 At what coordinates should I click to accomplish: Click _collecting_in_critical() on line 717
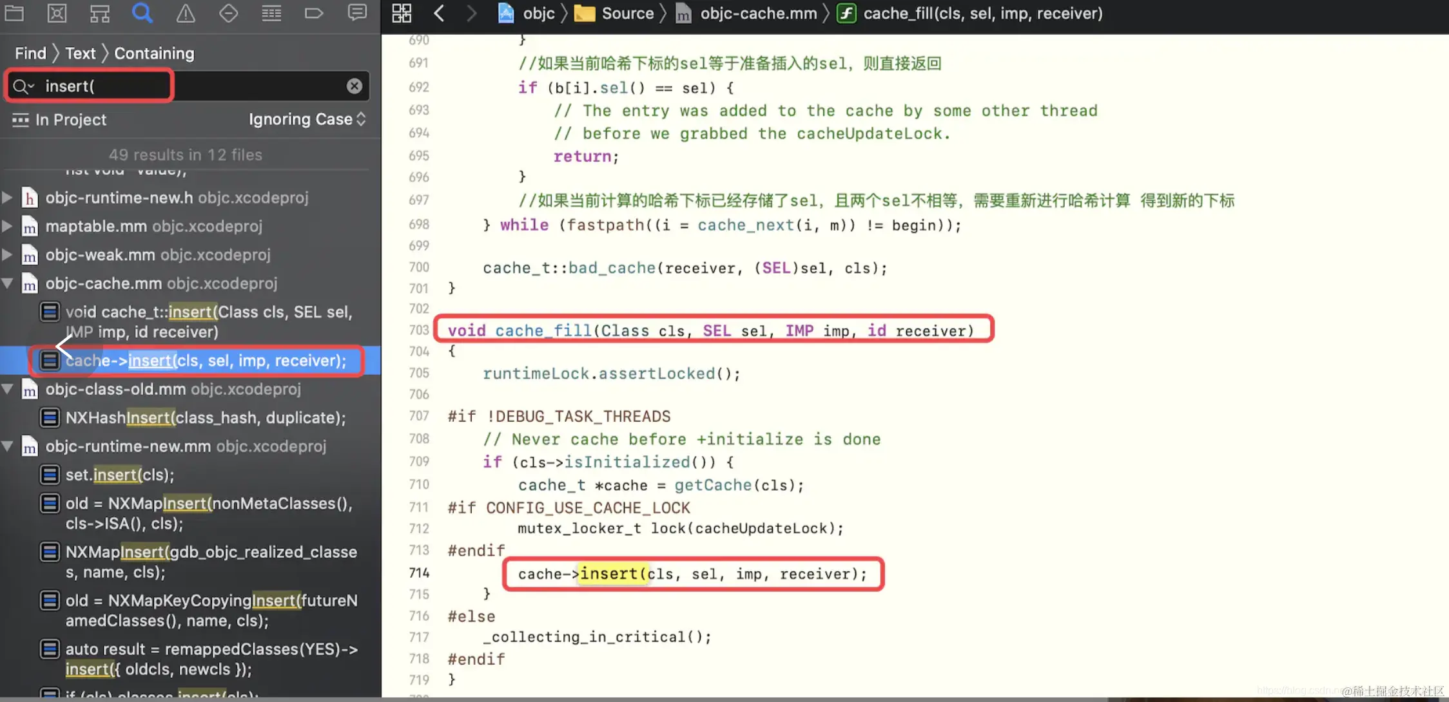(x=598, y=637)
